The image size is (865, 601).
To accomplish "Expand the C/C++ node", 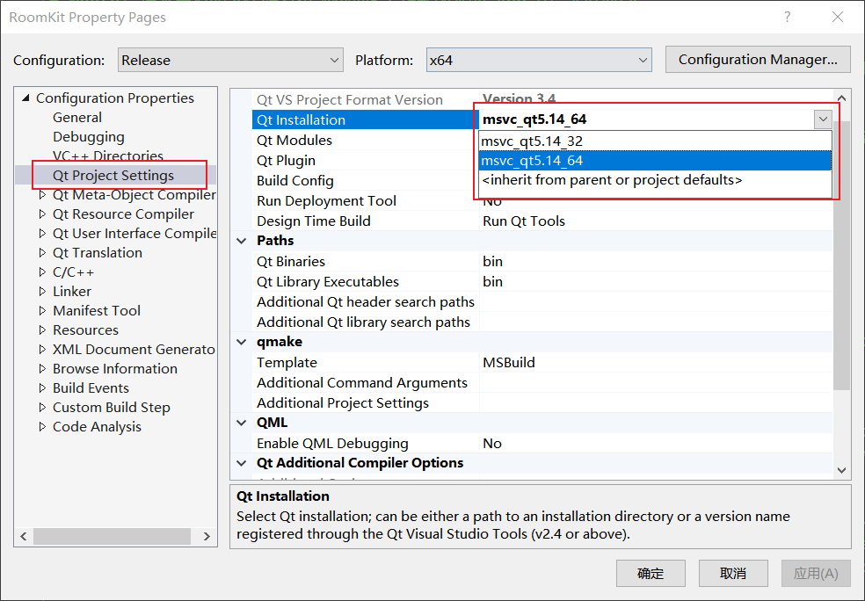I will pyautogui.click(x=42, y=272).
